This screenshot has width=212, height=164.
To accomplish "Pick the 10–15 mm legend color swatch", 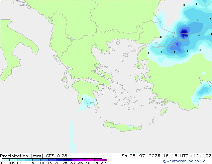I will tap(44, 160).
